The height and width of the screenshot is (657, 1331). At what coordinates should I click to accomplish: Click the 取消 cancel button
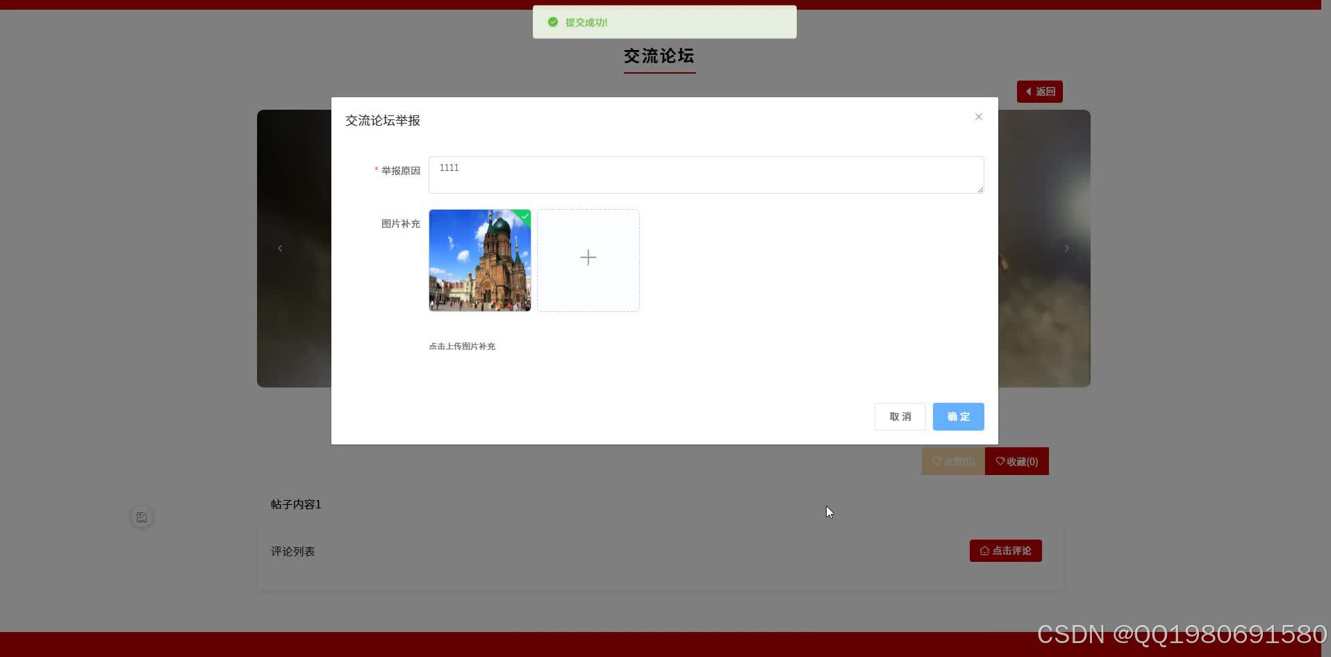click(900, 417)
